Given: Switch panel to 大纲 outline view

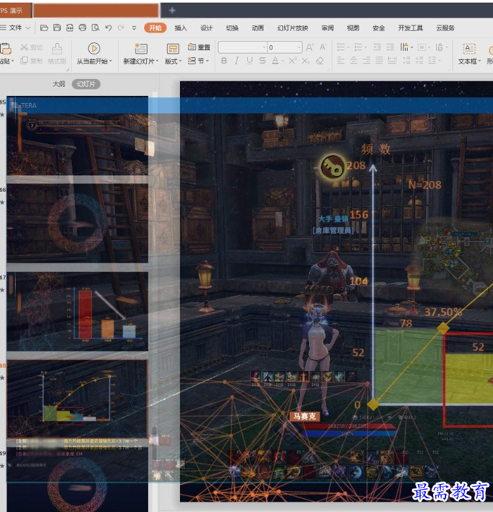Looking at the screenshot, I should pyautogui.click(x=59, y=84).
